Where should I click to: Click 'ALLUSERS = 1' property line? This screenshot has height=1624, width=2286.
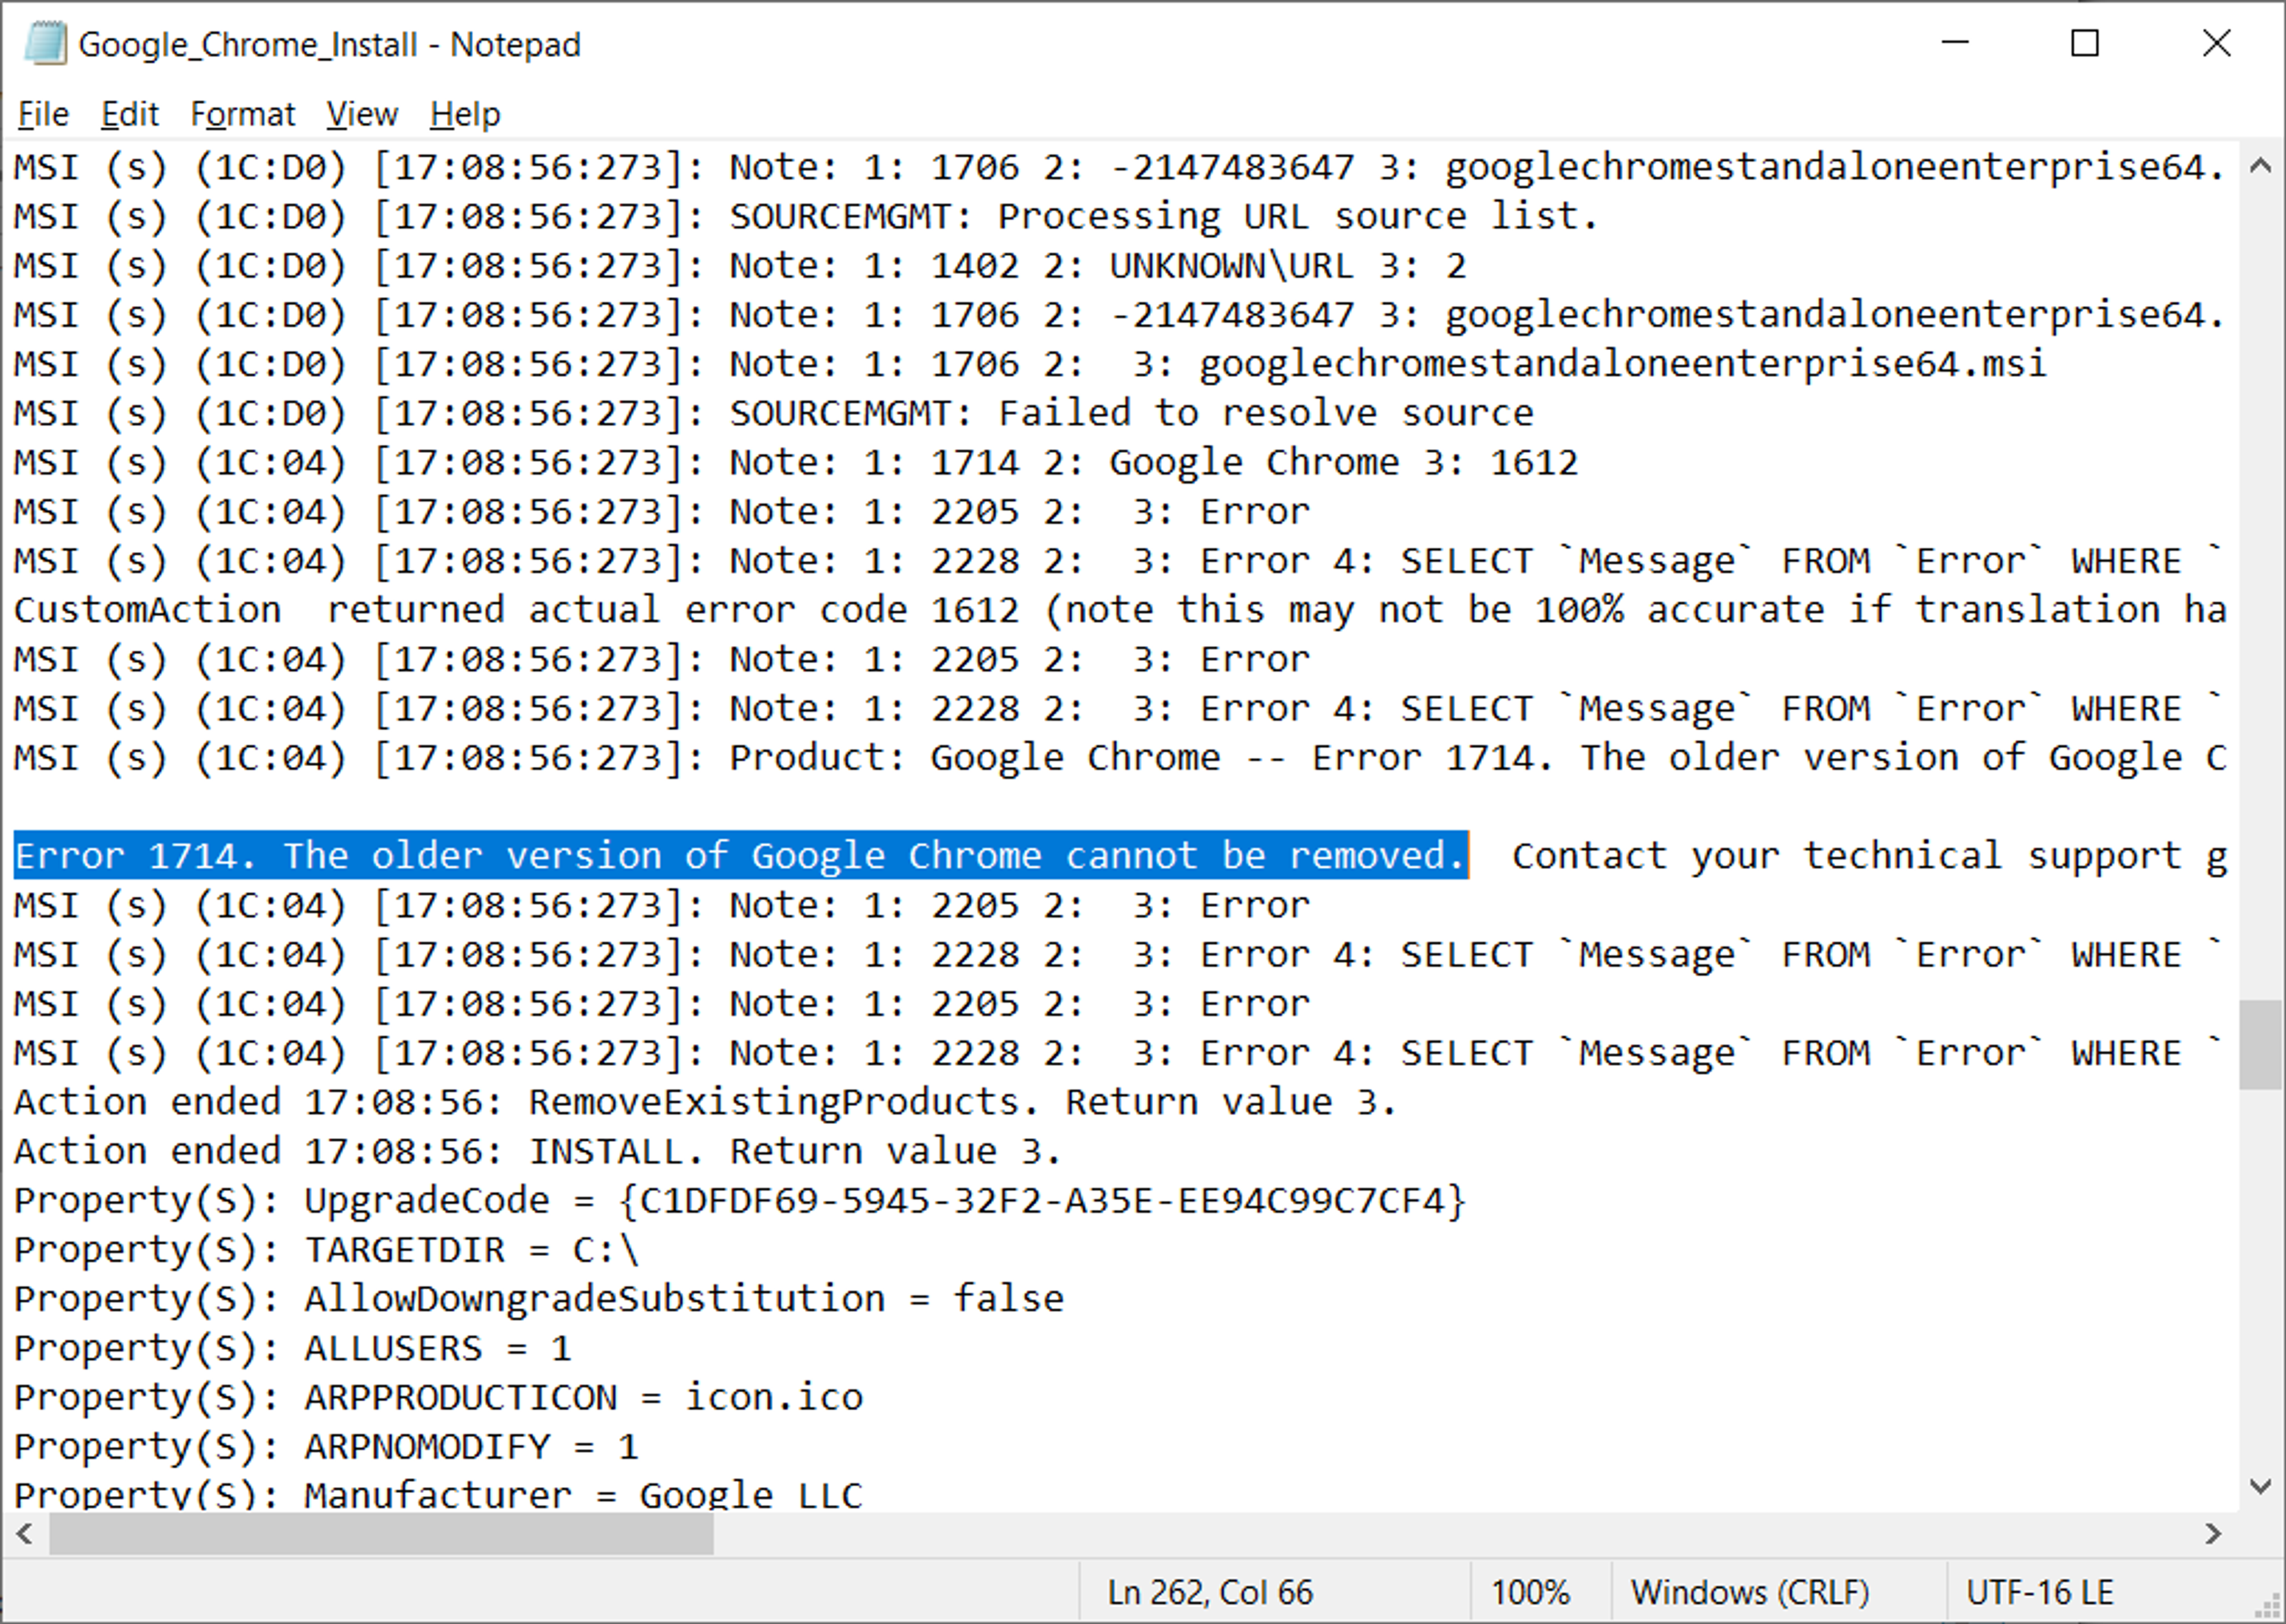tap(293, 1348)
